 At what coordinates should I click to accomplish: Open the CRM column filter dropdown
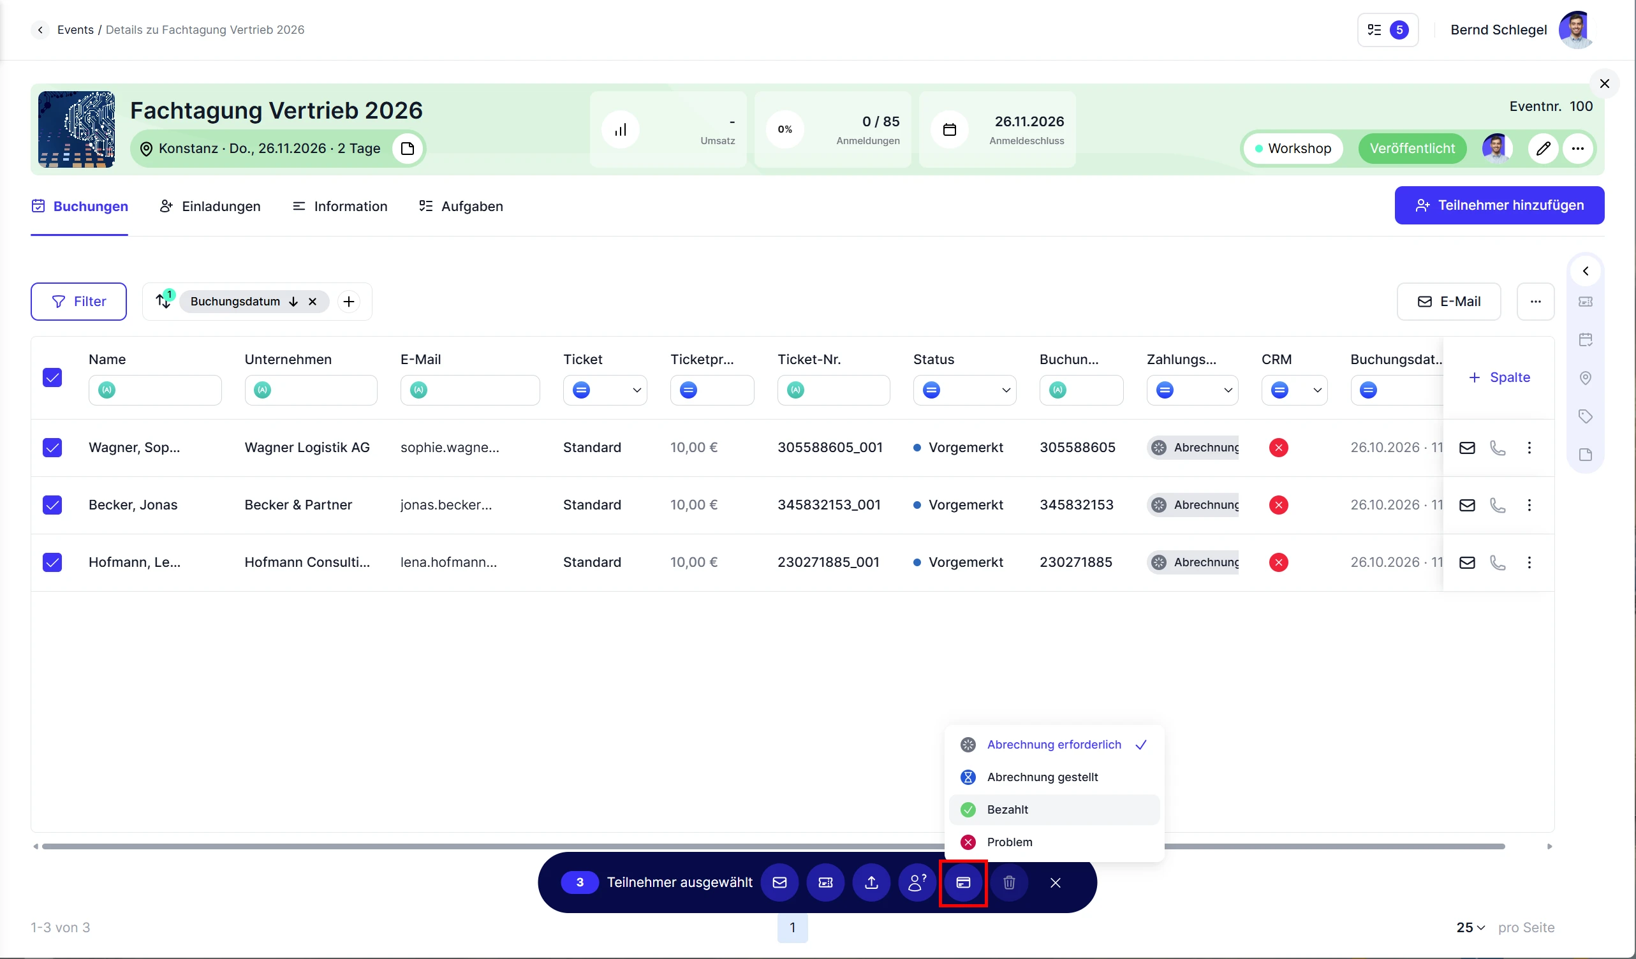click(1294, 390)
